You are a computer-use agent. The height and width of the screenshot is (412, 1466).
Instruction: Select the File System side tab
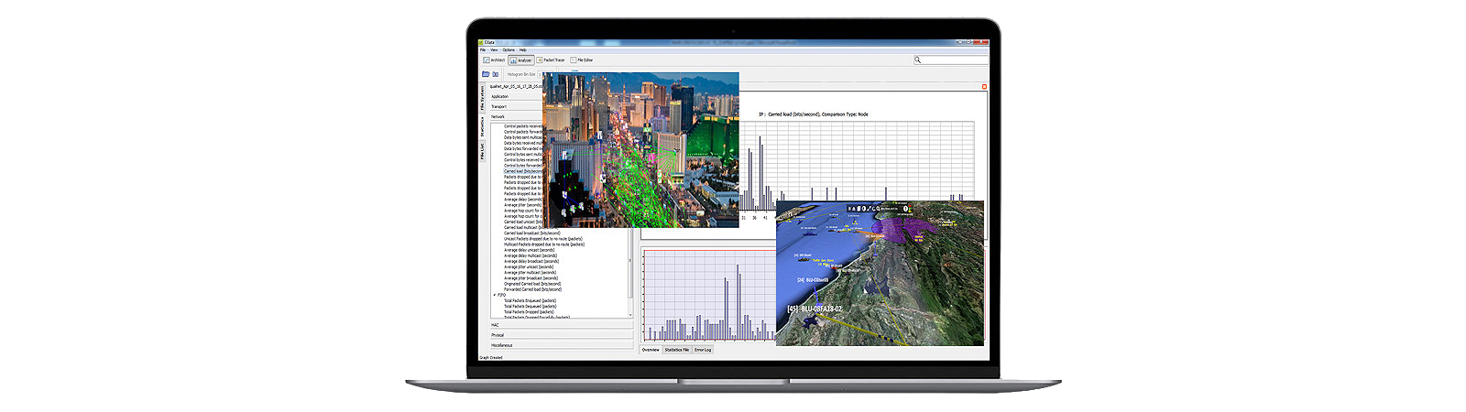[x=483, y=97]
